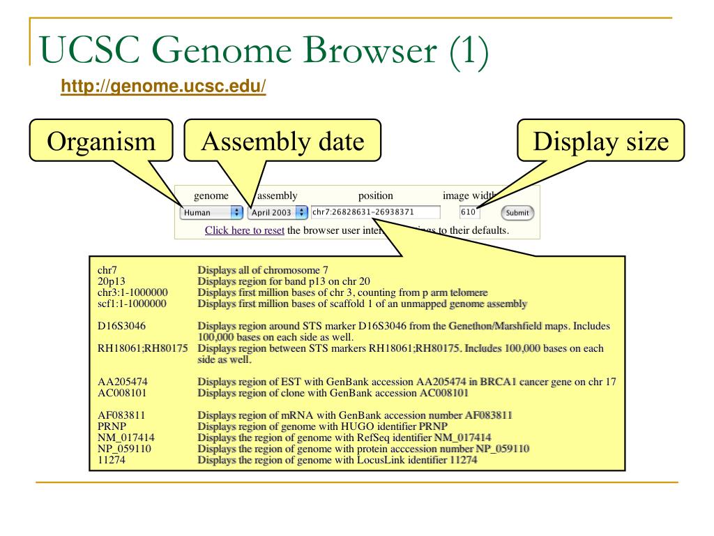Open the genome dropdown showing Human
The height and width of the screenshot is (536, 714).
pyautogui.click(x=211, y=212)
